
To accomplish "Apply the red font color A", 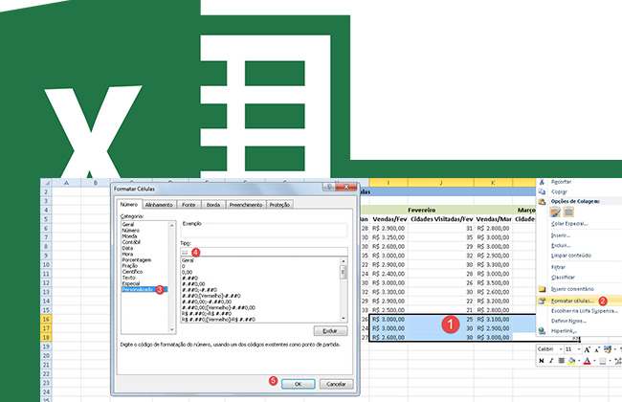I will click(588, 361).
